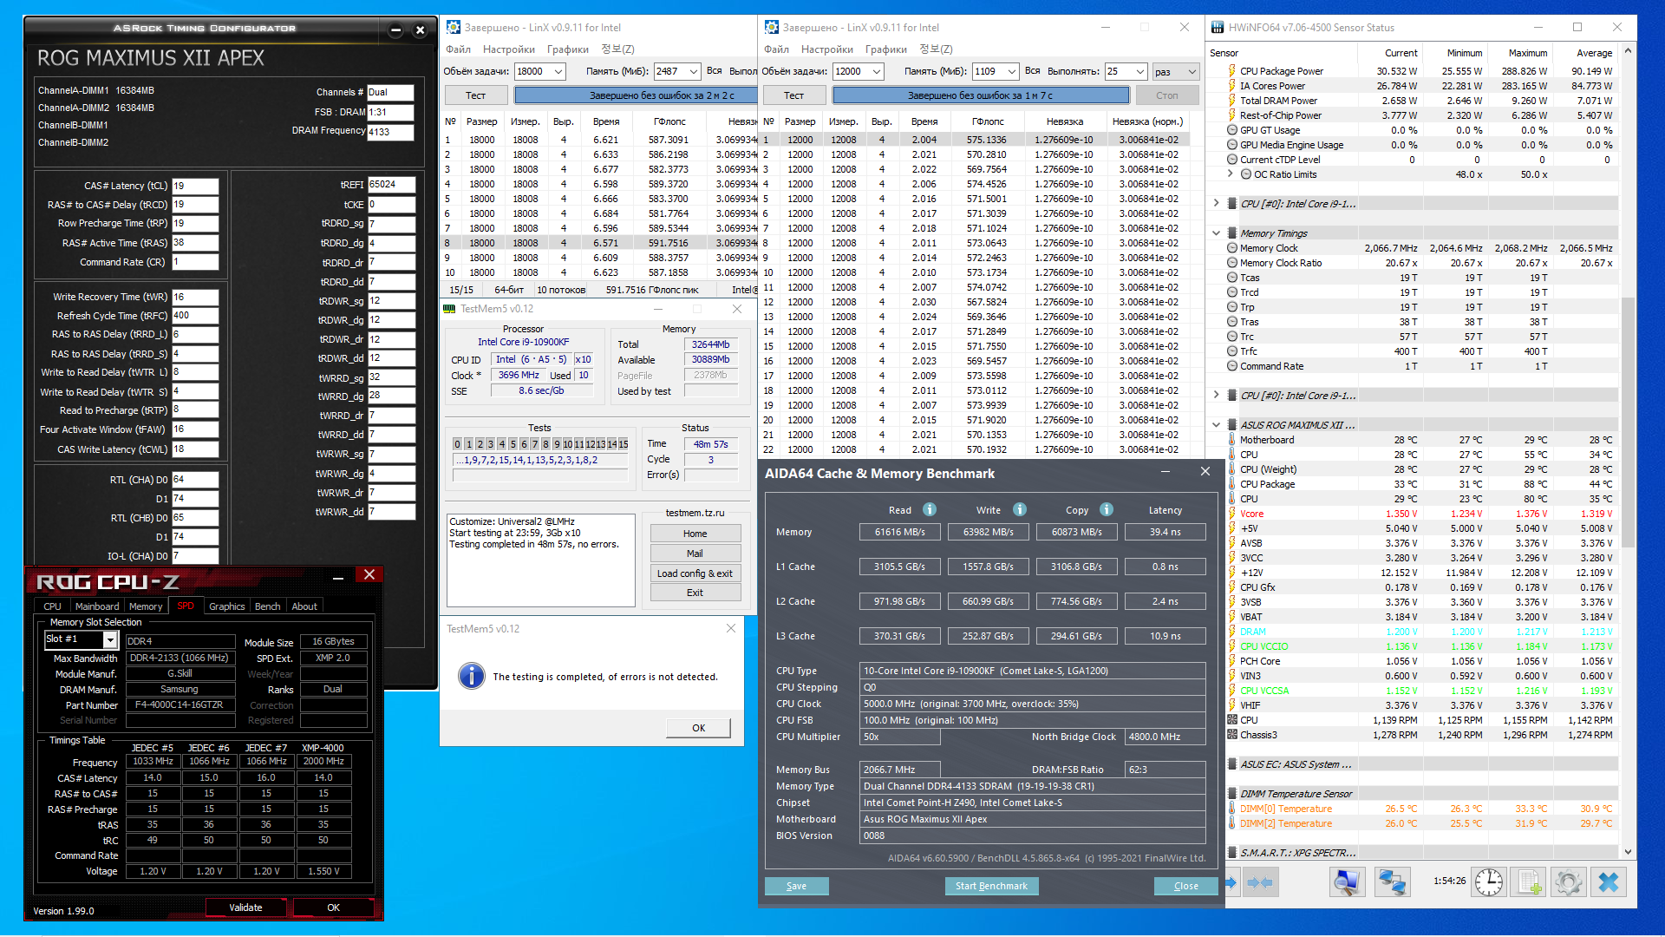Click the blue X icon in HWiNFO toolbar
This screenshot has width=1665, height=937.
tap(1608, 883)
